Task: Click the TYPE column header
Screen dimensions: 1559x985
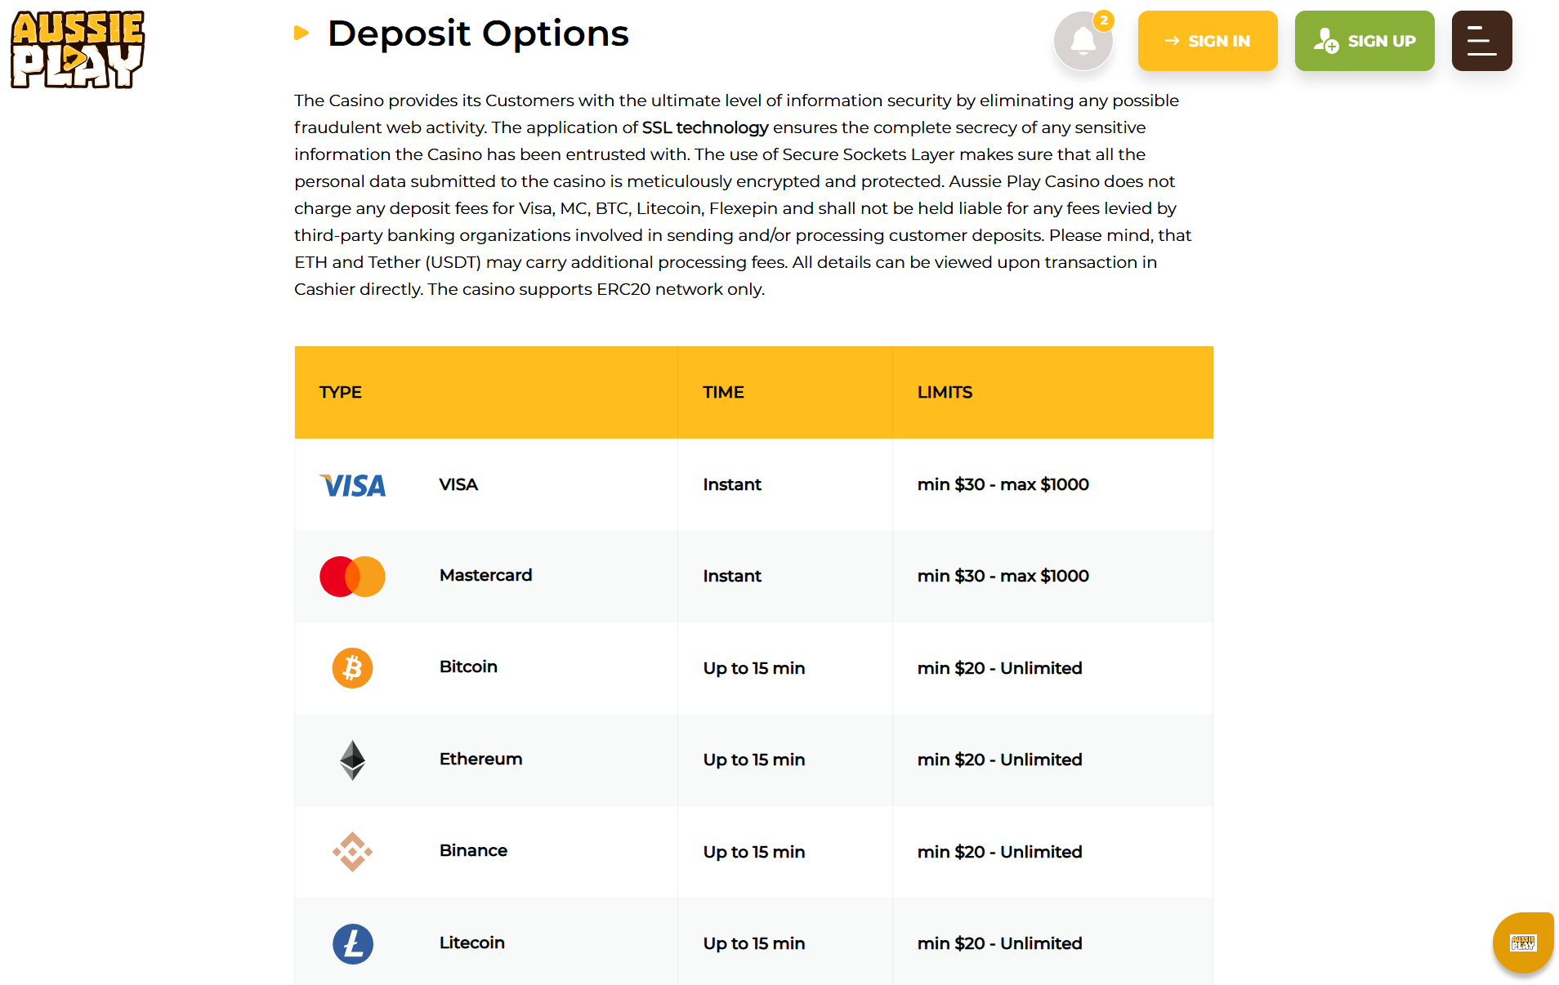Action: click(x=341, y=392)
